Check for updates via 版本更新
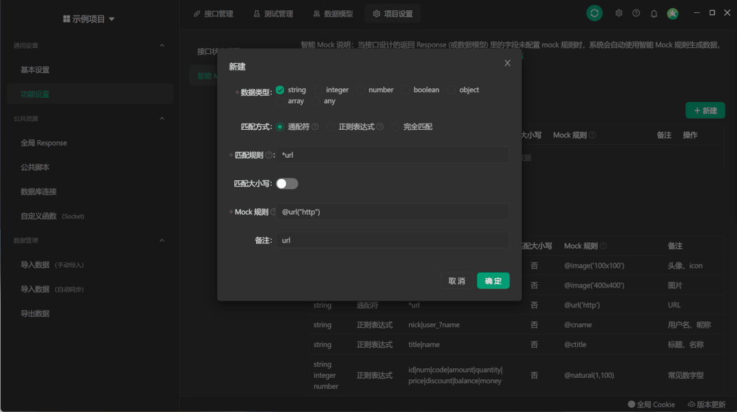This screenshot has width=737, height=412. (x=706, y=404)
